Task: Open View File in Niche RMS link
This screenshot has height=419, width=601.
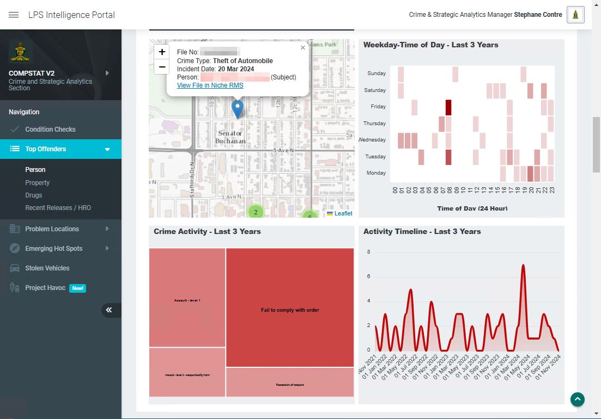Action: [210, 85]
